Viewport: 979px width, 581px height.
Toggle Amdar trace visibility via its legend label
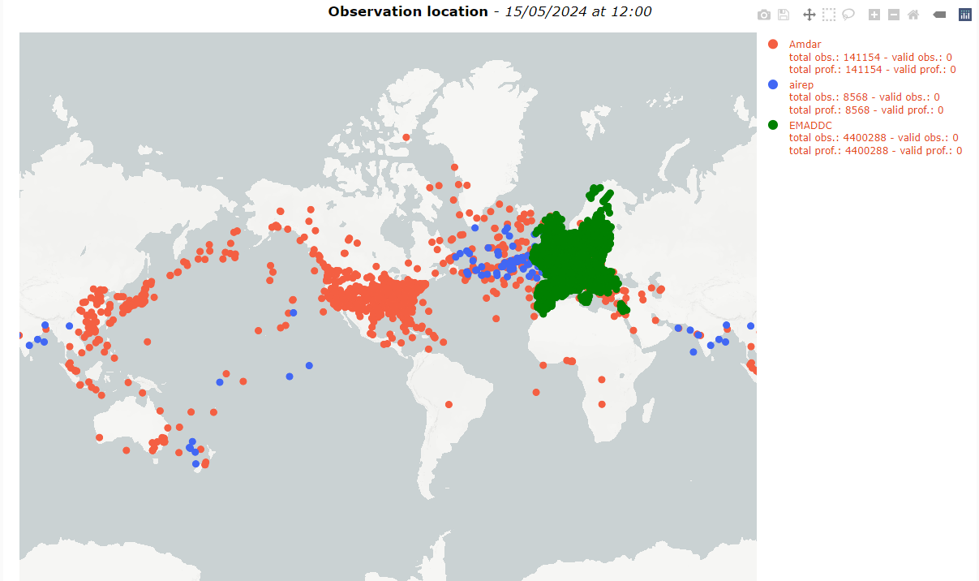click(804, 44)
